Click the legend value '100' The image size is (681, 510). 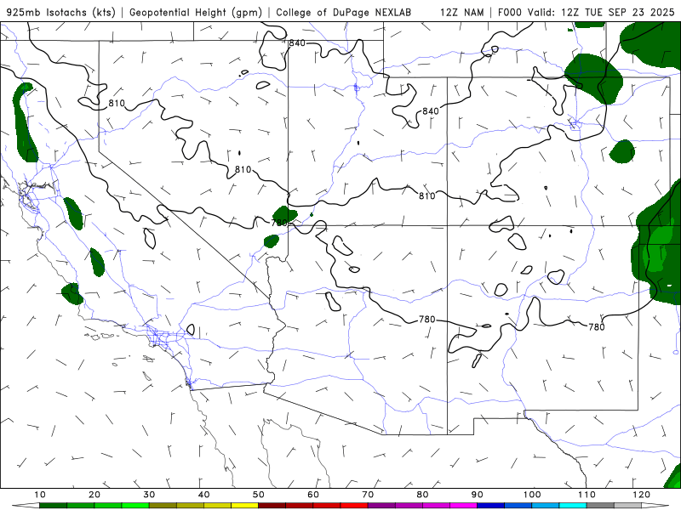[532, 495]
